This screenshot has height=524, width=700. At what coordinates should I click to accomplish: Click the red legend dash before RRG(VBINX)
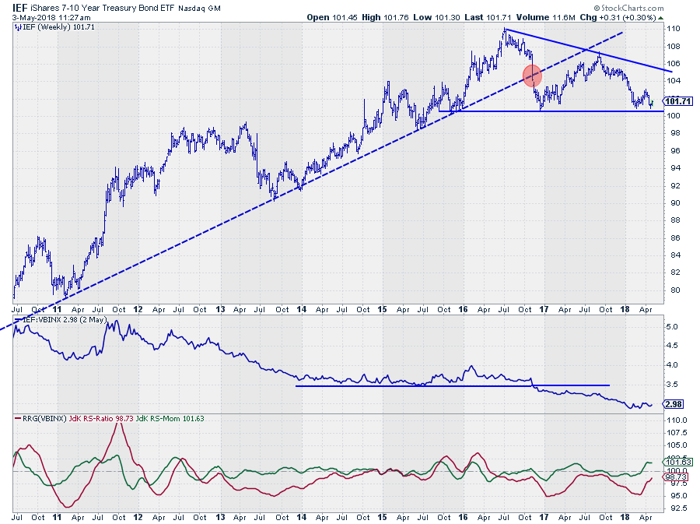[x=18, y=419]
